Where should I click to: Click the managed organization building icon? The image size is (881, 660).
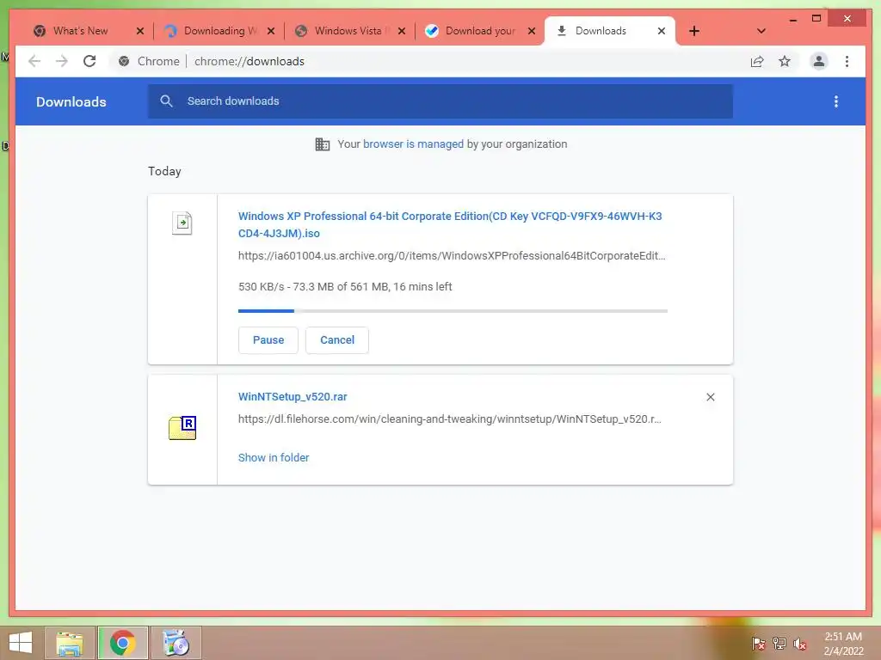point(323,144)
